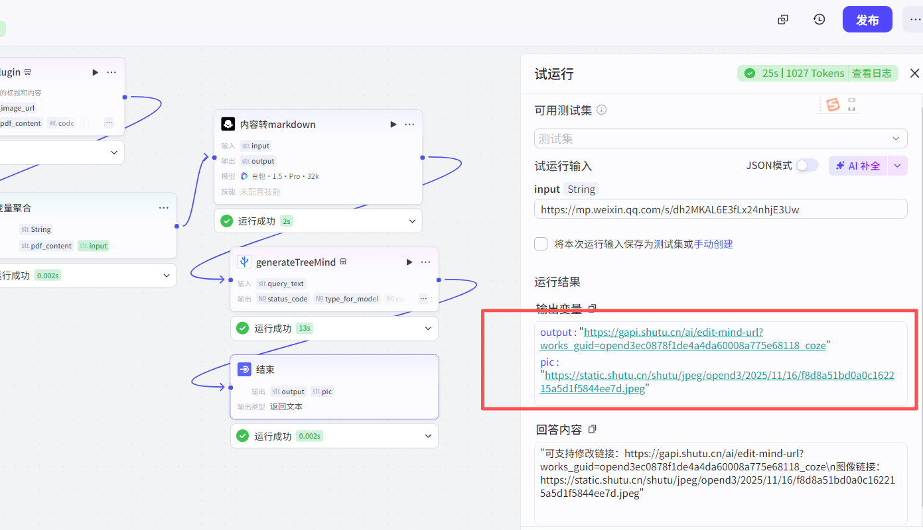Show hidden outputs on plugin node via ellipsis
The width and height of the screenshot is (923, 530).
[109, 123]
